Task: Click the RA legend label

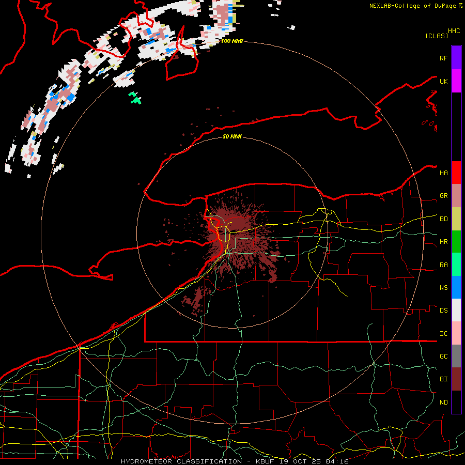Action: pyautogui.click(x=443, y=265)
